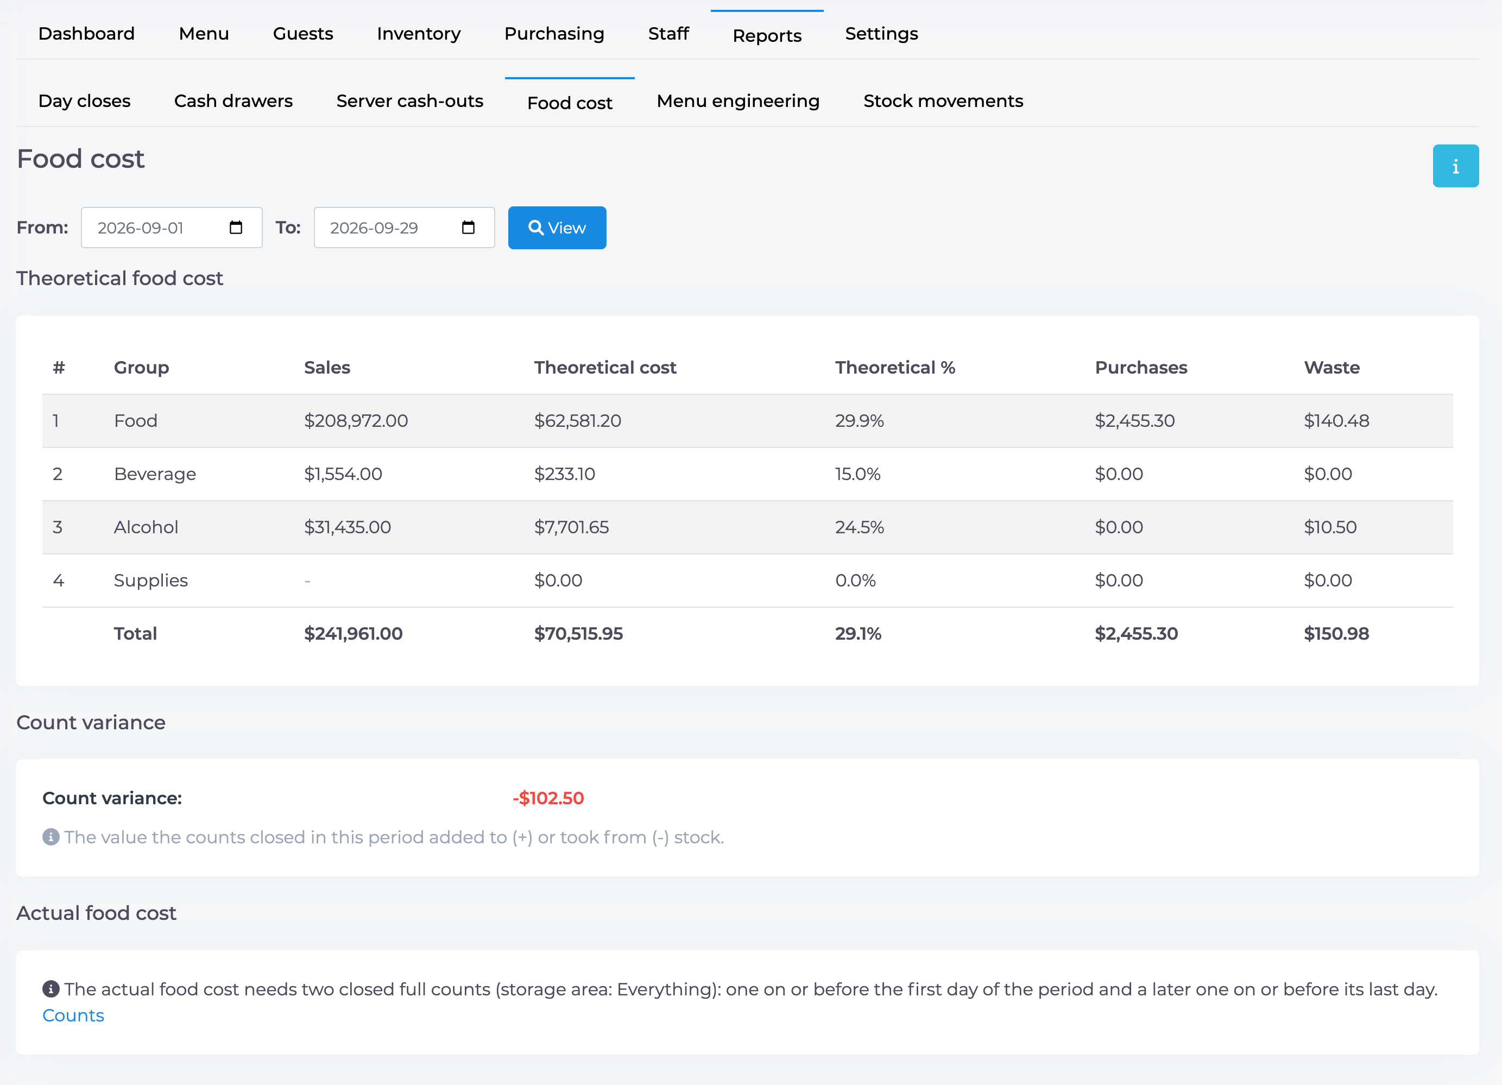The height and width of the screenshot is (1085, 1502).
Task: Go to the Dashboard tab
Action: [87, 34]
